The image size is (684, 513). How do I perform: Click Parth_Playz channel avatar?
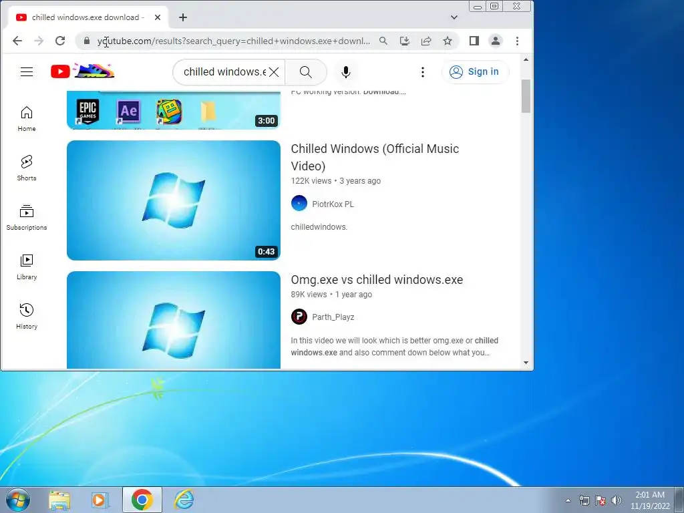pyautogui.click(x=299, y=317)
